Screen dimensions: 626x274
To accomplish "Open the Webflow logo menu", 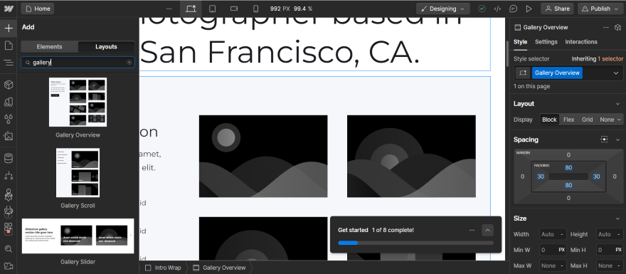I will point(9,9).
